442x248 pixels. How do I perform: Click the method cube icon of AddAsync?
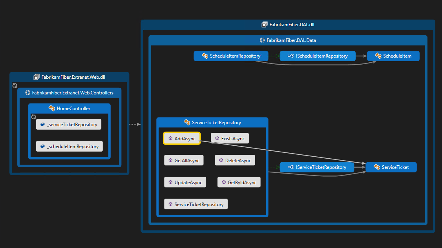click(x=170, y=139)
